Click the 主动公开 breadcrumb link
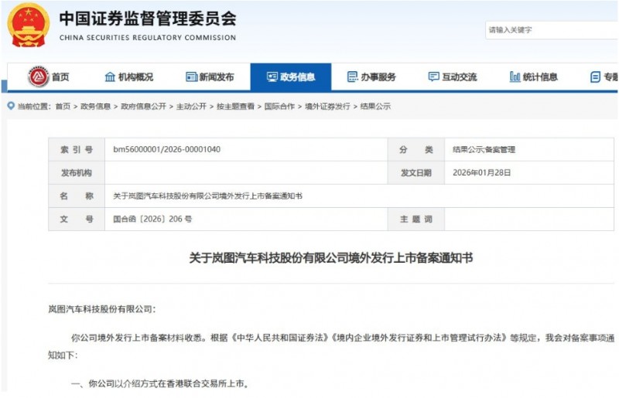619x398 pixels. pos(191,106)
